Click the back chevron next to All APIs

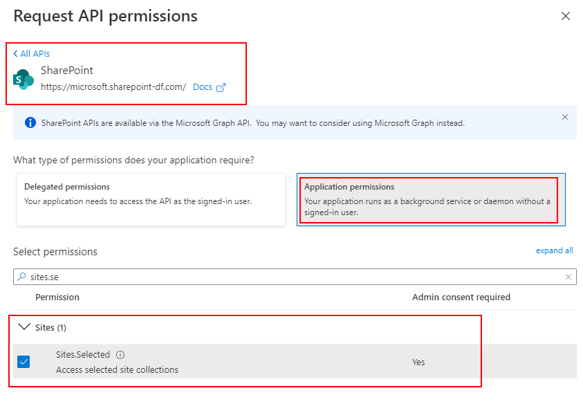point(16,53)
